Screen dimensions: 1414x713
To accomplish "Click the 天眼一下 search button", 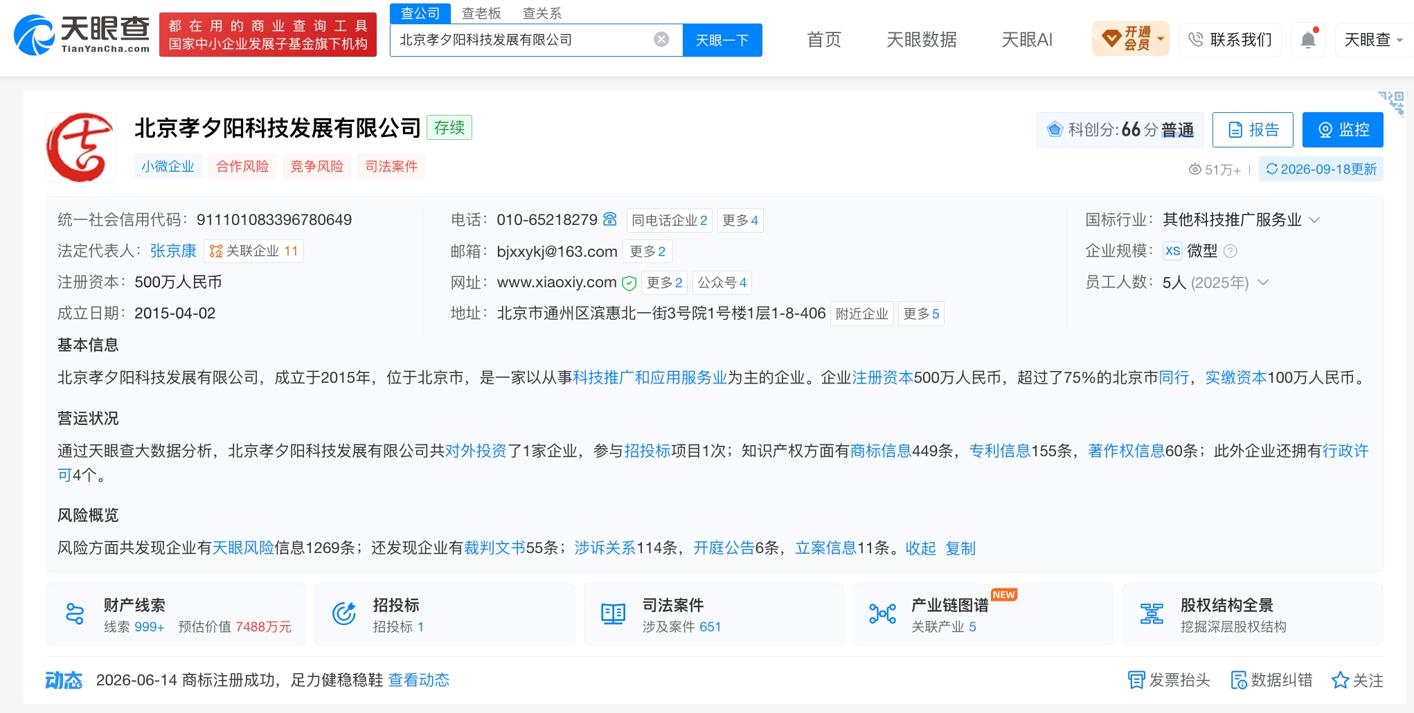I will click(722, 40).
